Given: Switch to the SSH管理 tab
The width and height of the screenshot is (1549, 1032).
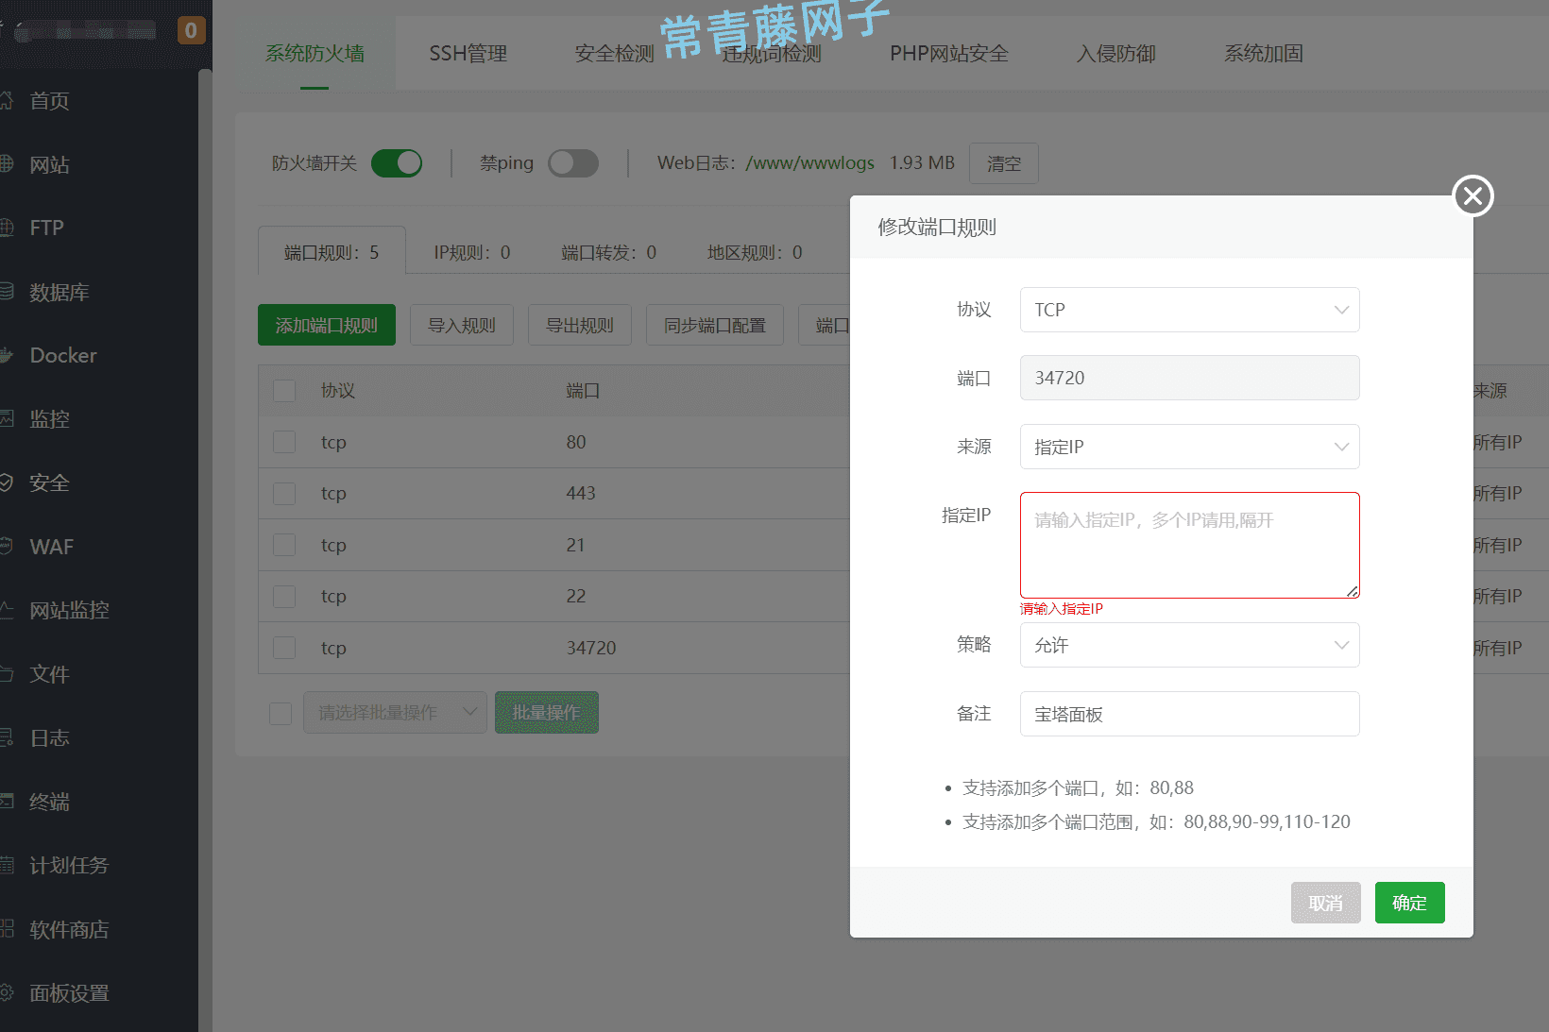Looking at the screenshot, I should pos(468,54).
